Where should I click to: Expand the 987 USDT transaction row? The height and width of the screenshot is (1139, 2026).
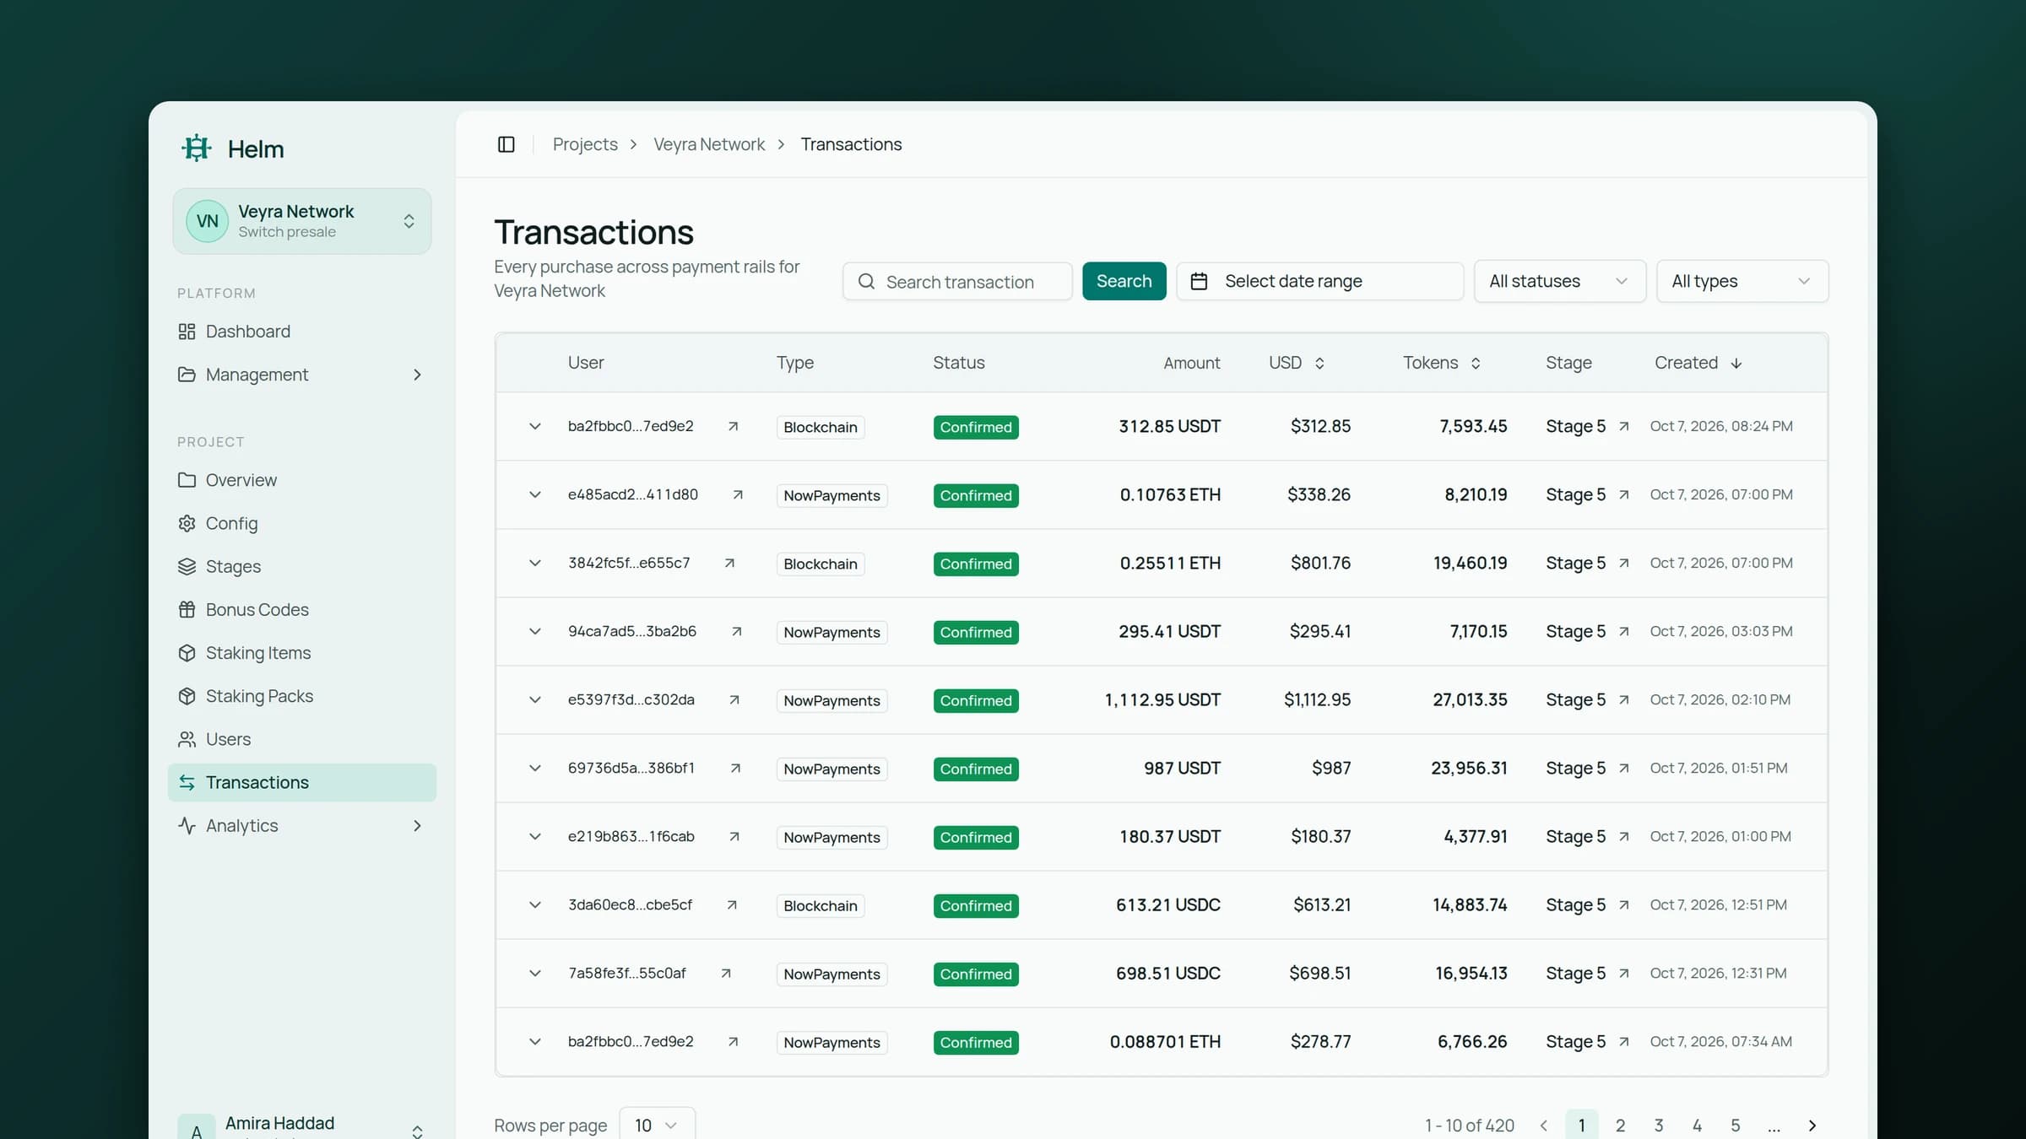534,768
